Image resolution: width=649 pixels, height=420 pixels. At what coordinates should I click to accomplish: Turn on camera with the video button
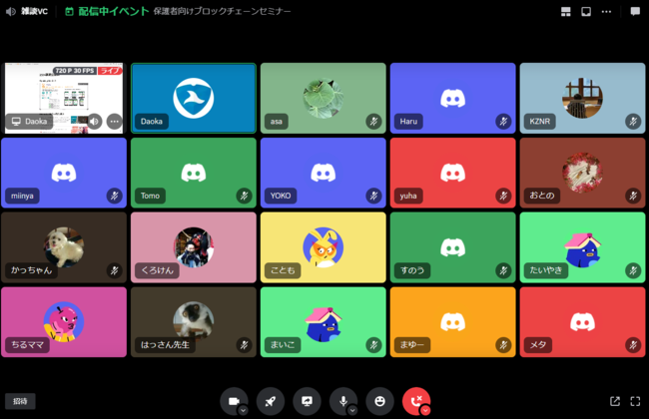tap(233, 401)
